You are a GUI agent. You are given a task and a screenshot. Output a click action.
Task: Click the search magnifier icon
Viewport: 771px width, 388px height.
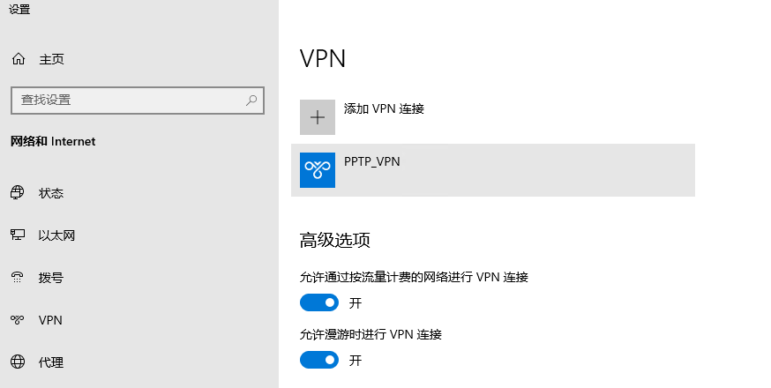click(x=251, y=100)
